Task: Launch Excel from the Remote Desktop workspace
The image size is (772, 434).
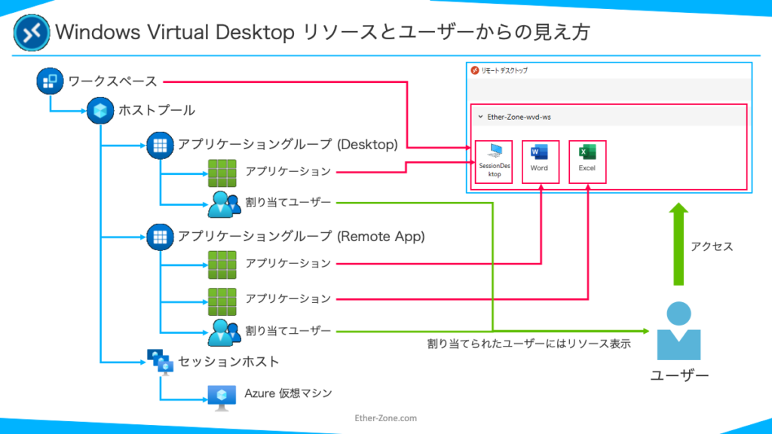Action: (587, 162)
